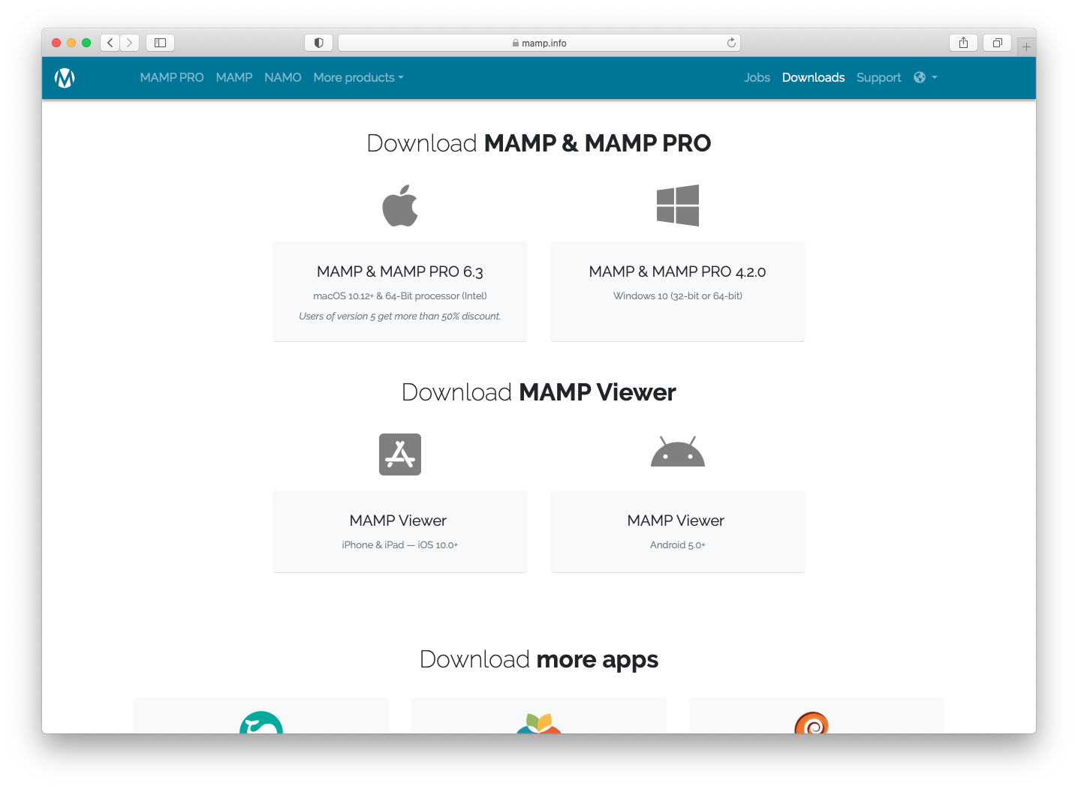Image resolution: width=1078 pixels, height=789 pixels.
Task: Click the Windows logo icon
Action: [x=677, y=205]
